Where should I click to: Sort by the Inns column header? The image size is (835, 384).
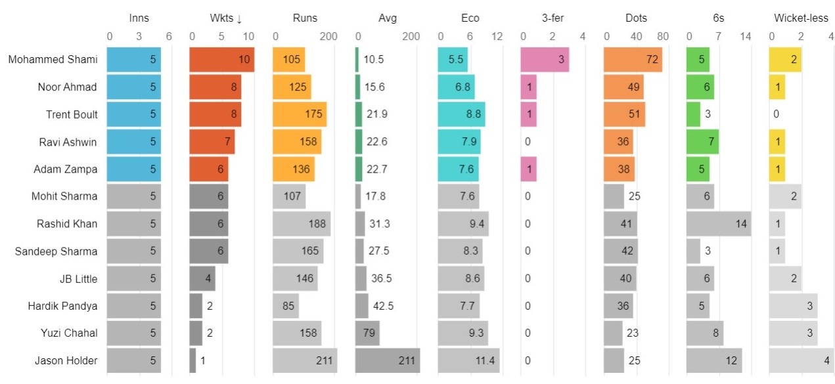(139, 18)
